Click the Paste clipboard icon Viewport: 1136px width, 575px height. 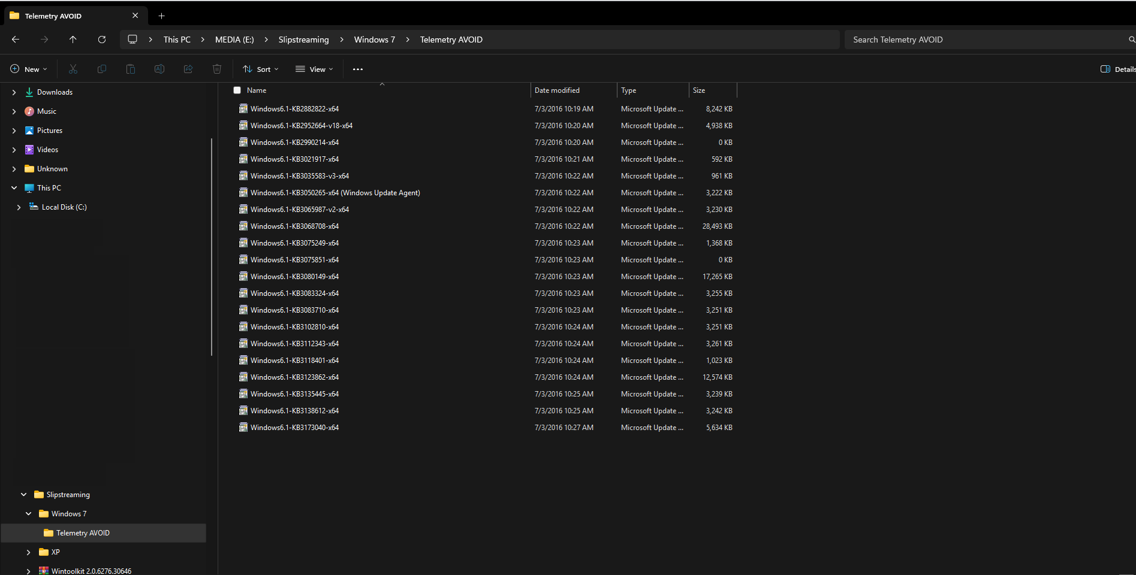[131, 69]
